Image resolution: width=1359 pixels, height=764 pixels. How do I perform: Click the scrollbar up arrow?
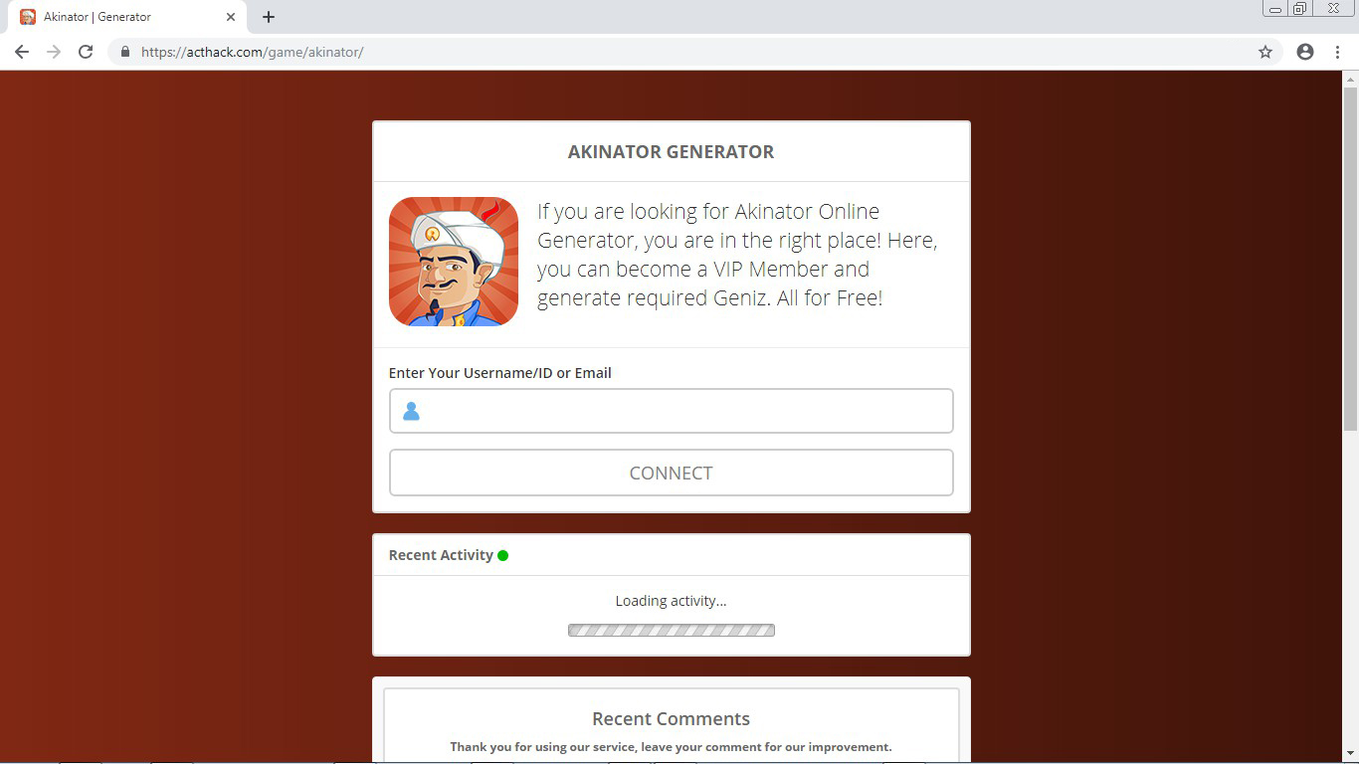(x=1350, y=78)
